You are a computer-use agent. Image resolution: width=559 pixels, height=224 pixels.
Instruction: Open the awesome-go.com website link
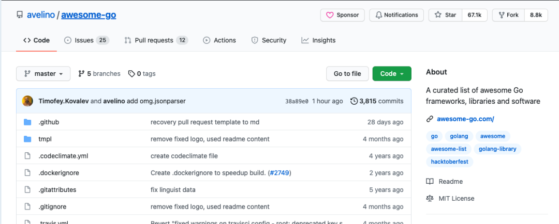point(465,119)
